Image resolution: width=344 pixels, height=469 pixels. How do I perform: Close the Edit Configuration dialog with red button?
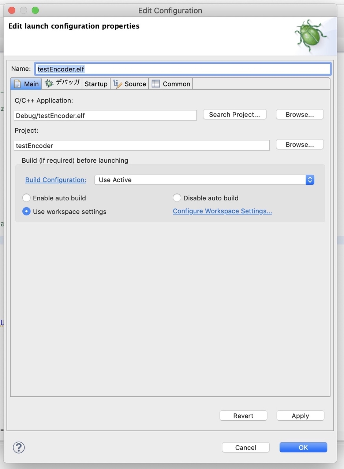pyautogui.click(x=12, y=10)
